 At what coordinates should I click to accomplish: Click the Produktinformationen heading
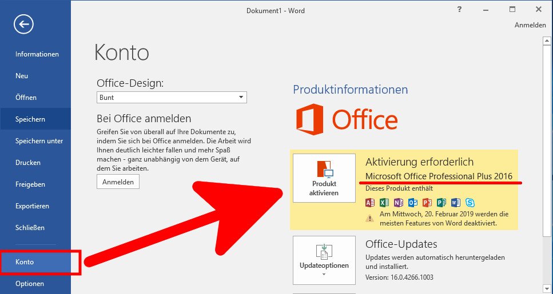tap(351, 90)
